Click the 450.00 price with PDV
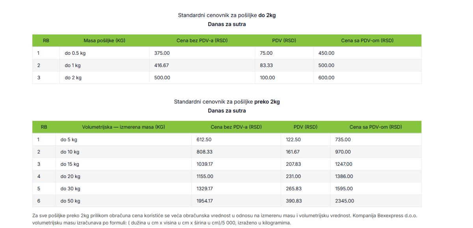473x228 pixels. click(326, 53)
